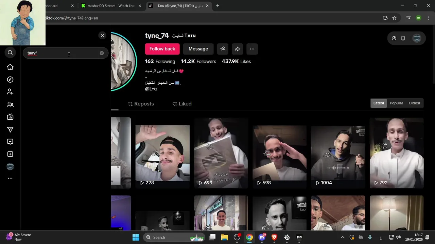
Task: Switch to the Liked tab
Action: (182, 104)
